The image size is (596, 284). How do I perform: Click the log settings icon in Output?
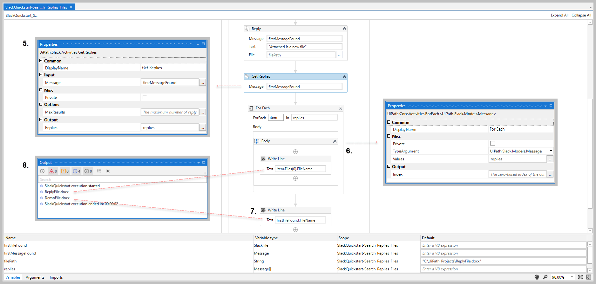coord(99,171)
